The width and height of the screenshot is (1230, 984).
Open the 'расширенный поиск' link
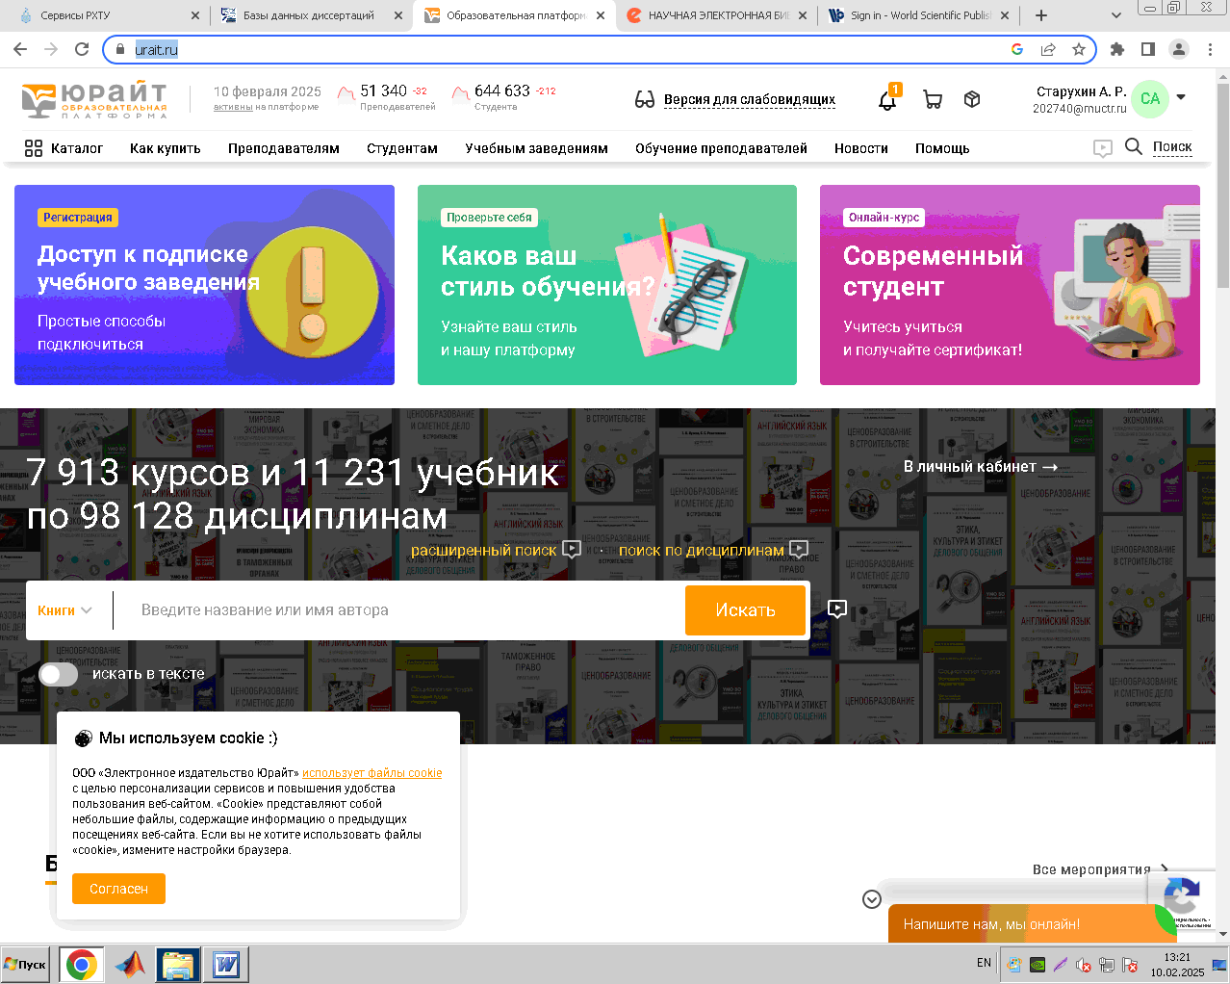[x=483, y=550]
